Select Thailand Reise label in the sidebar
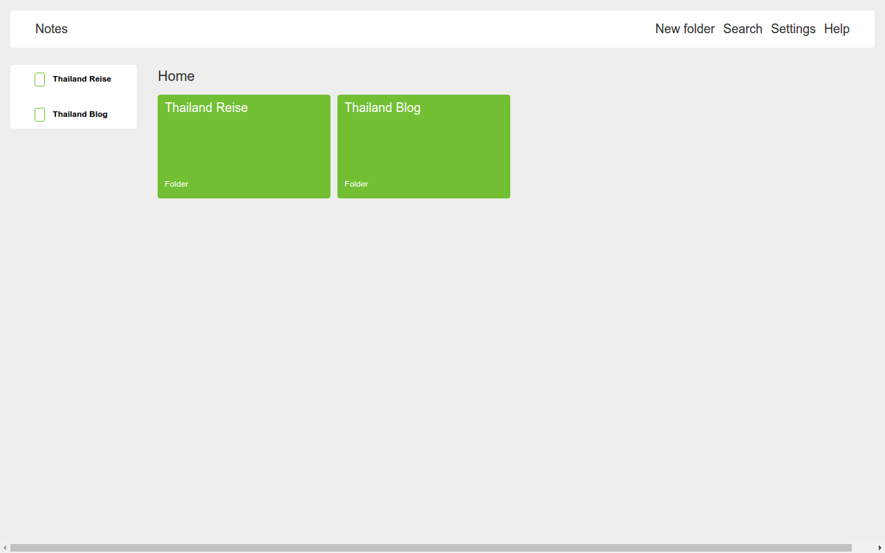 click(82, 79)
